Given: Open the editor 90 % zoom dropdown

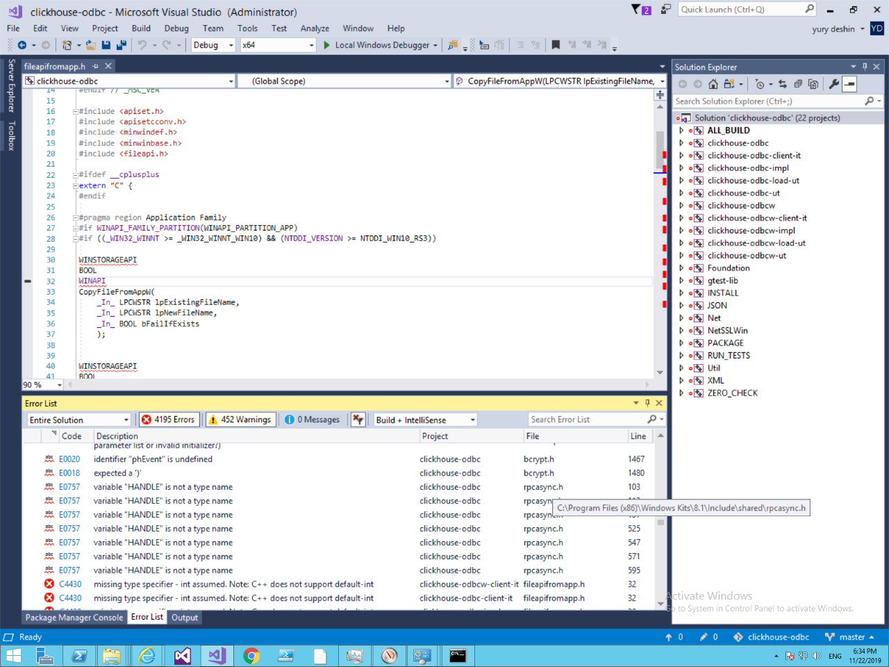Looking at the screenshot, I should tap(42, 384).
